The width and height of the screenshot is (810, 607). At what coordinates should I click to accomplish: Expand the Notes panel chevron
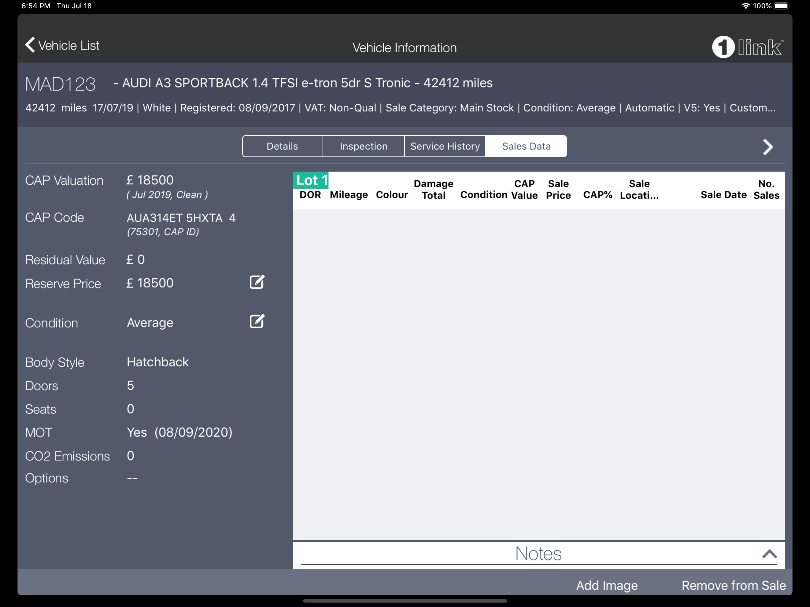click(769, 554)
